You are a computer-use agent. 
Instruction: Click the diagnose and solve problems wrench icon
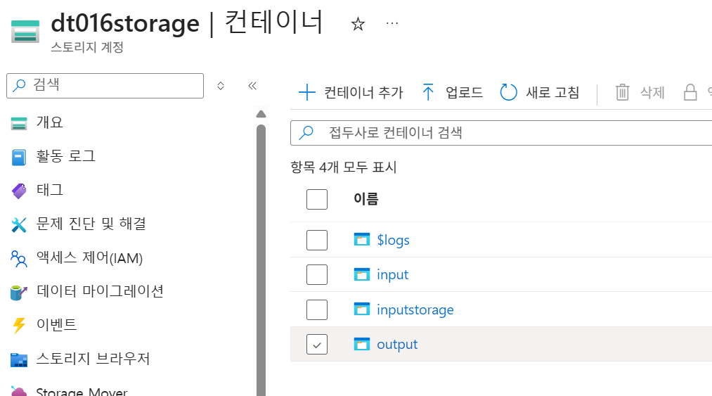18,224
